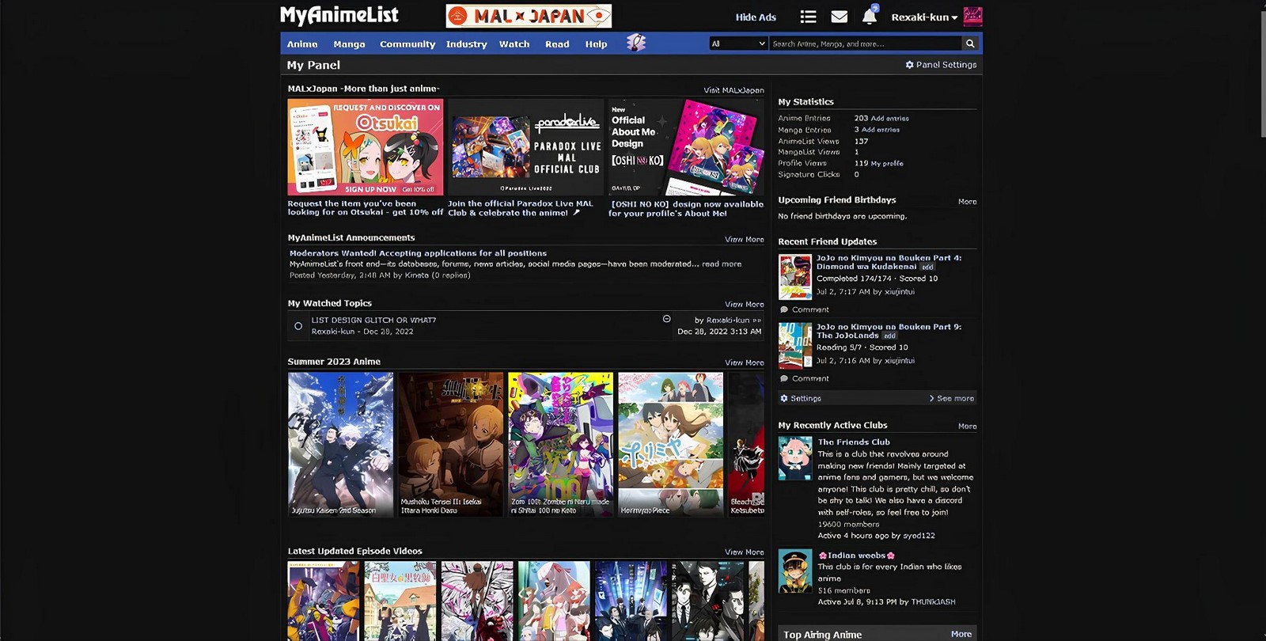Viewport: 1266px width, 641px height.
Task: Click View More for My Watched Topics
Action: click(x=745, y=304)
